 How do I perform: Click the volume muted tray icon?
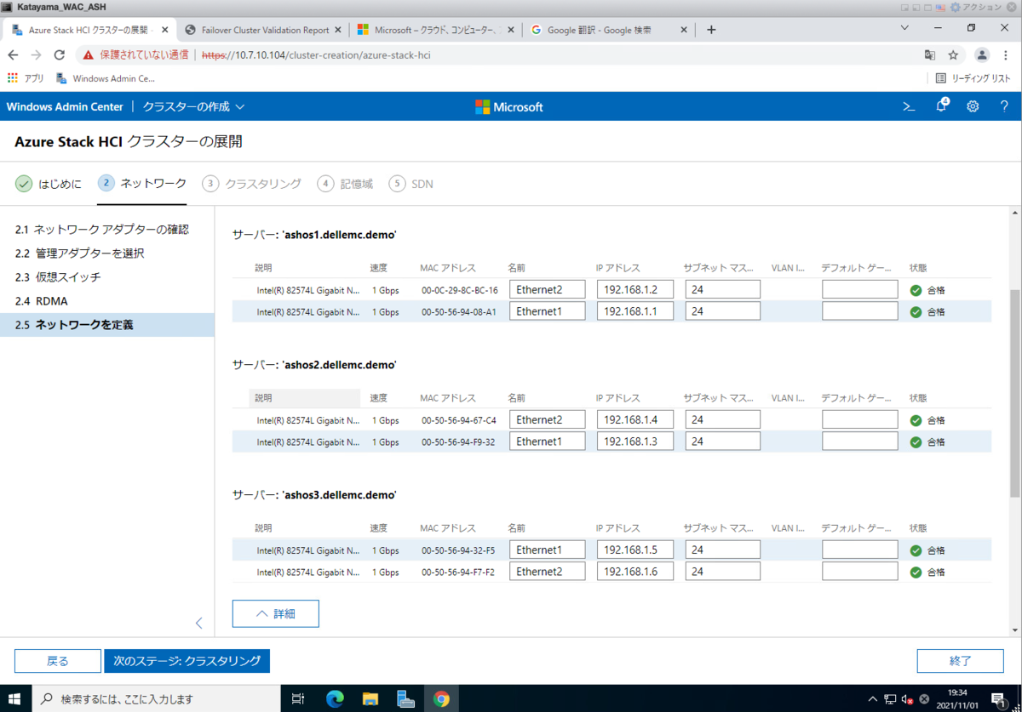click(x=906, y=699)
